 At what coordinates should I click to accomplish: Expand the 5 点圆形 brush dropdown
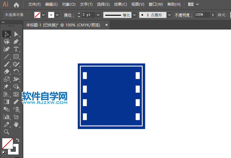(170, 15)
